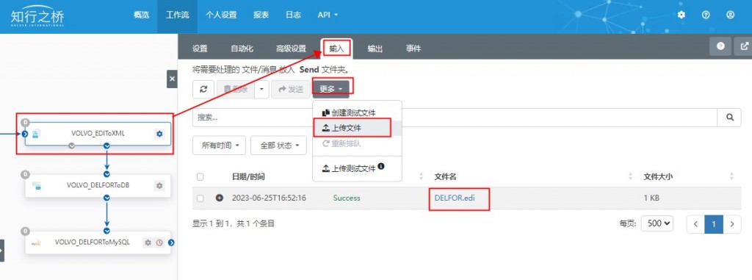
Task: Open the 全部 状态 filter dropdown
Action: (x=278, y=145)
